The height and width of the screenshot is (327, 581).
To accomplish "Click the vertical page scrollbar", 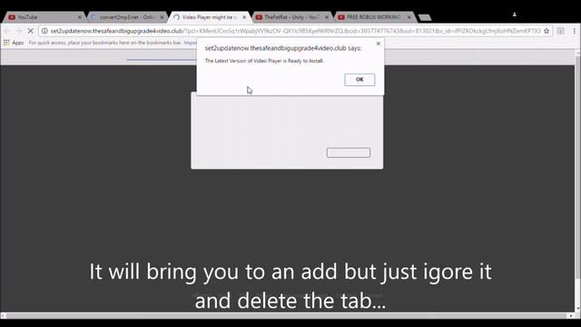I will [x=577, y=167].
